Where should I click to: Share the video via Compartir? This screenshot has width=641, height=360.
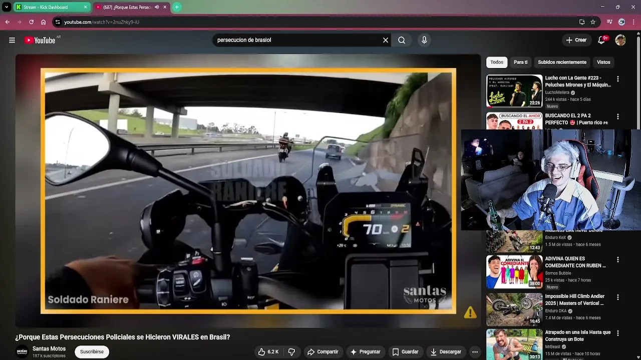323,351
